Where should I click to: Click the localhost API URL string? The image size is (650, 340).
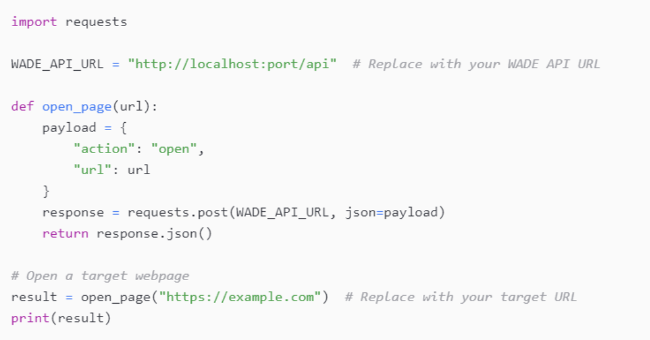point(232,64)
